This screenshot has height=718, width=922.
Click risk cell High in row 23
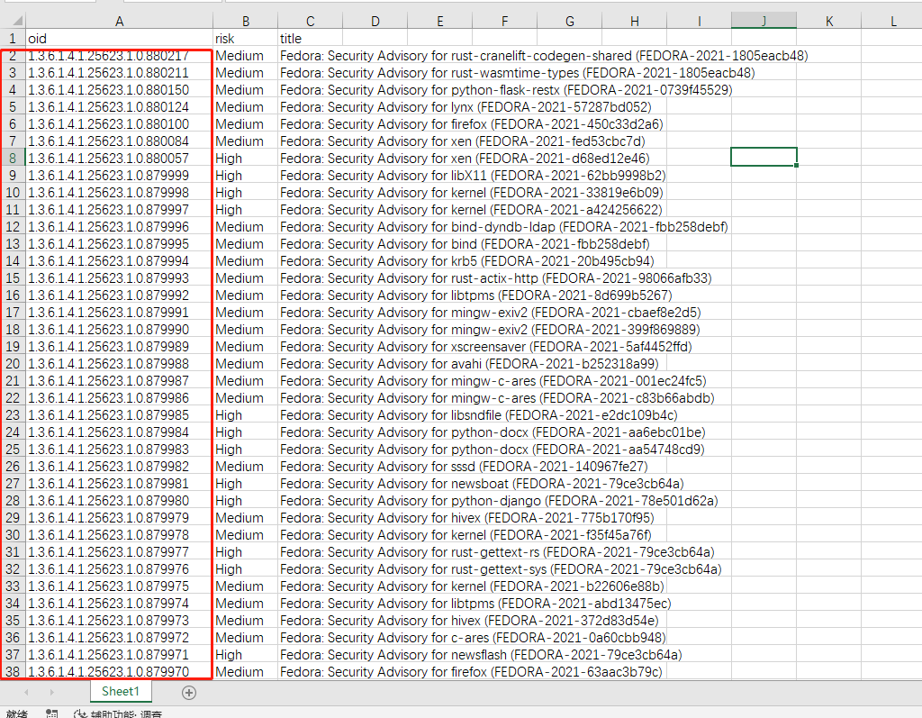click(245, 415)
